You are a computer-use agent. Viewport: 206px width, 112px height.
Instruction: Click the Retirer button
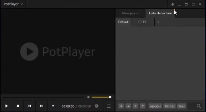click(x=169, y=106)
